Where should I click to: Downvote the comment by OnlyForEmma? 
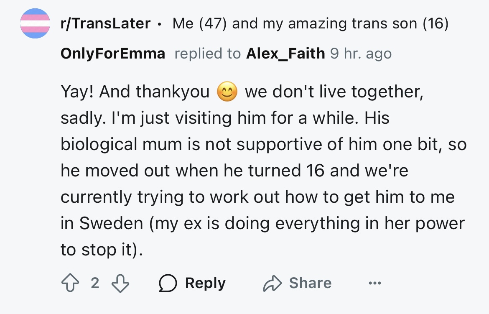[x=120, y=283]
